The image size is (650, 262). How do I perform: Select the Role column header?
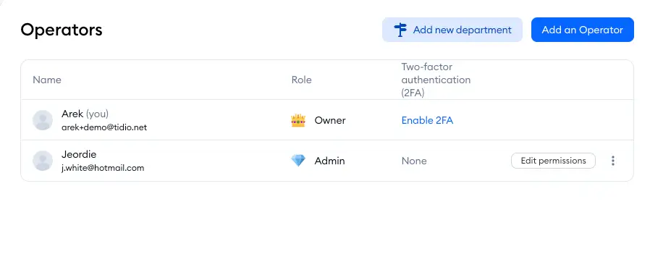(301, 80)
